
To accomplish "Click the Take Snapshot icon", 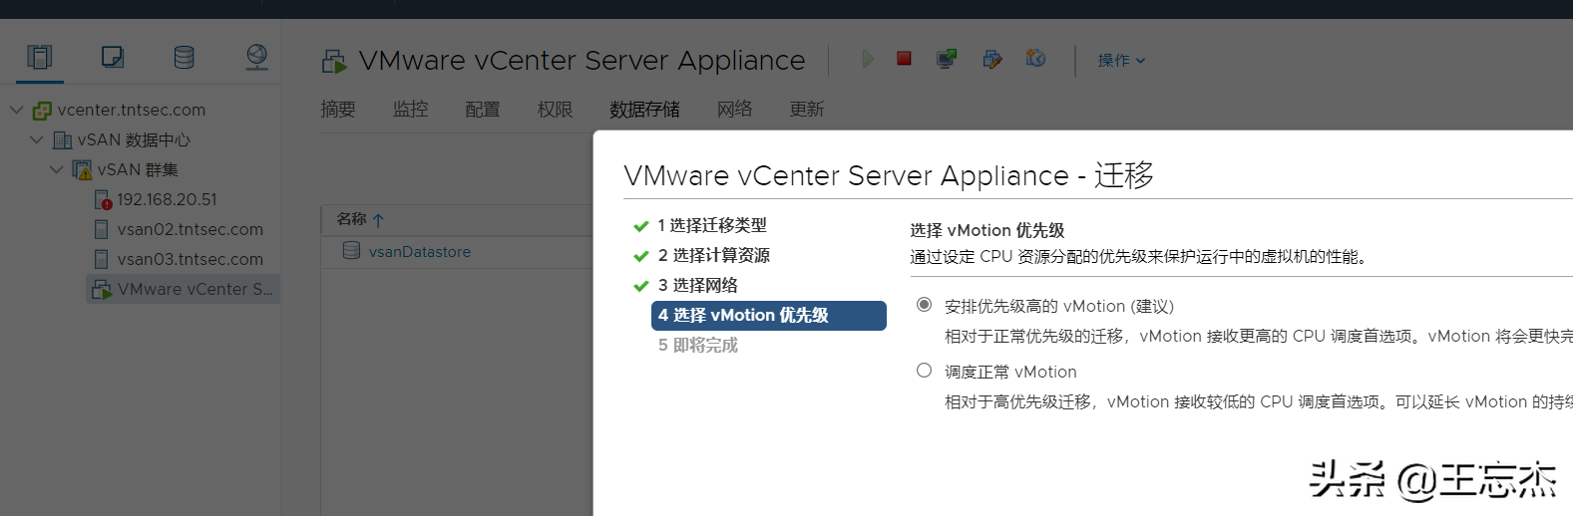I will tap(1036, 59).
